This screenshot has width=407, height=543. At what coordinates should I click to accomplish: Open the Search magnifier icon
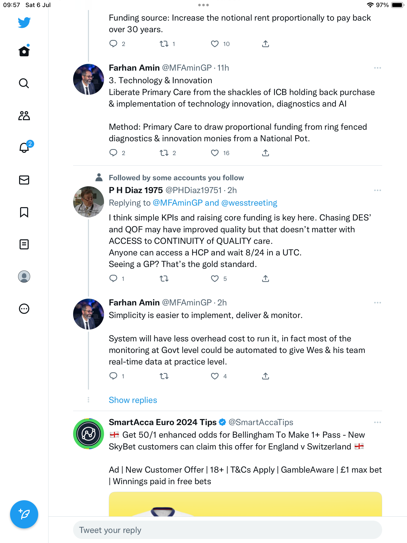tap(24, 83)
